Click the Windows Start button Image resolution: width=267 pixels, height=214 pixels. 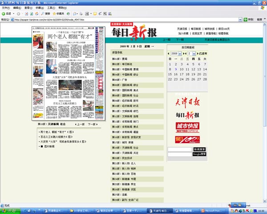click(x=9, y=210)
